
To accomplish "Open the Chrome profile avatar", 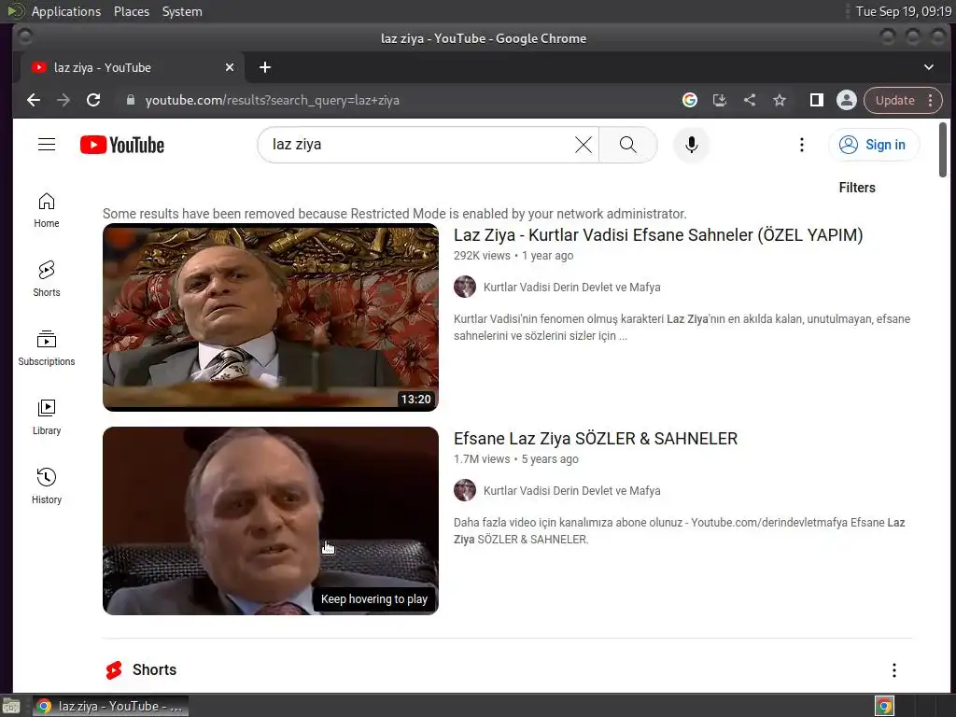I will pyautogui.click(x=846, y=100).
